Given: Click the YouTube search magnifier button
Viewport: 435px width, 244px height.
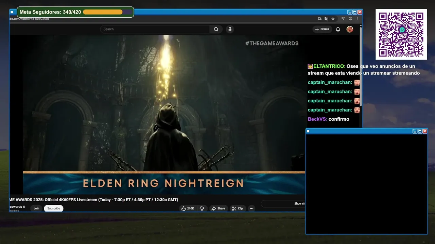Looking at the screenshot, I should (x=216, y=29).
